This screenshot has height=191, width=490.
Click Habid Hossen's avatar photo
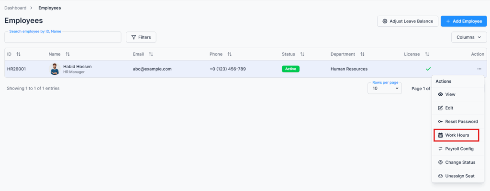click(x=55, y=69)
